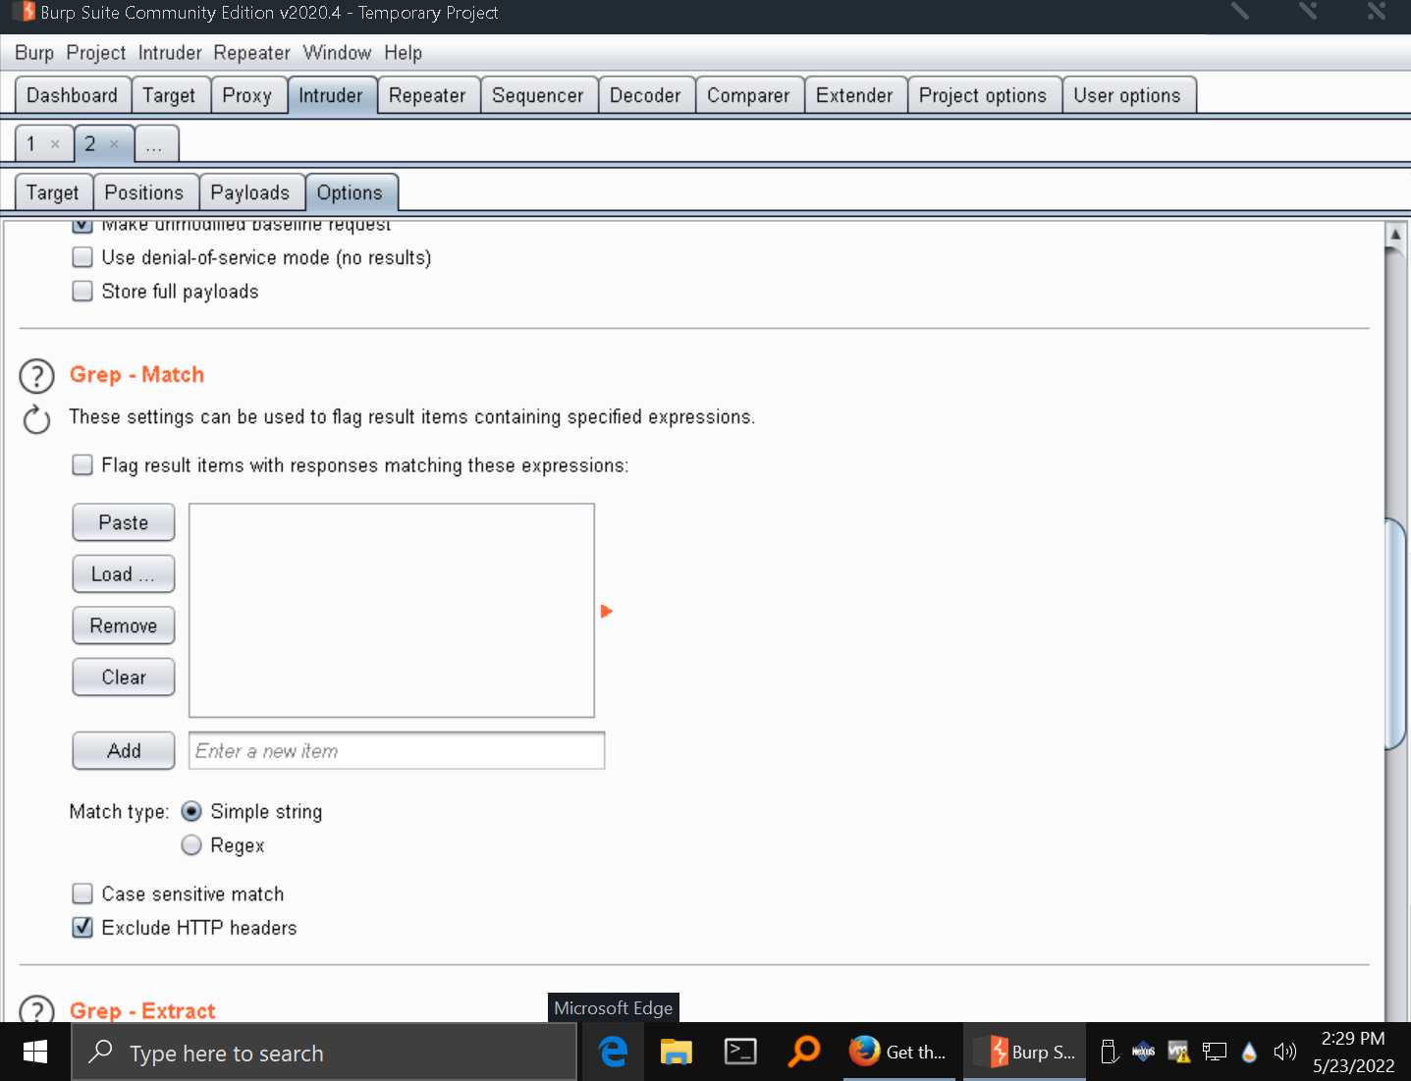Toggle Make unmodified baseline request checkbox
This screenshot has height=1081, width=1411.
[82, 225]
